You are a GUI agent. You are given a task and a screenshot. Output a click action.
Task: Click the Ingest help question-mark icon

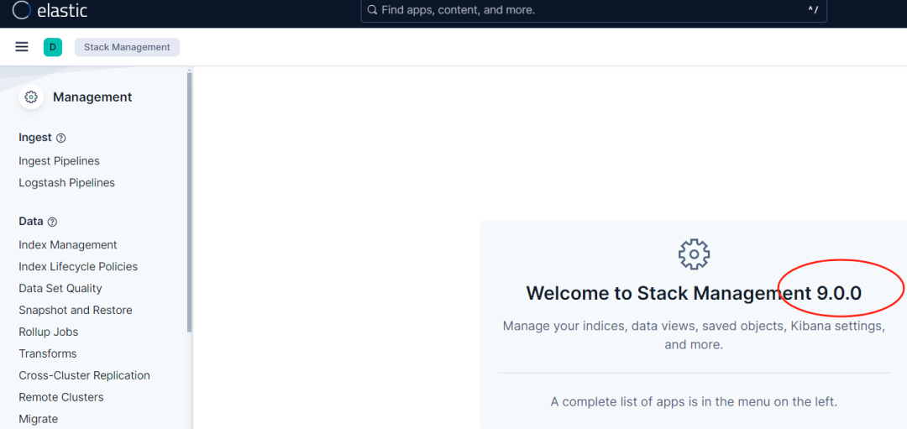pyautogui.click(x=61, y=139)
